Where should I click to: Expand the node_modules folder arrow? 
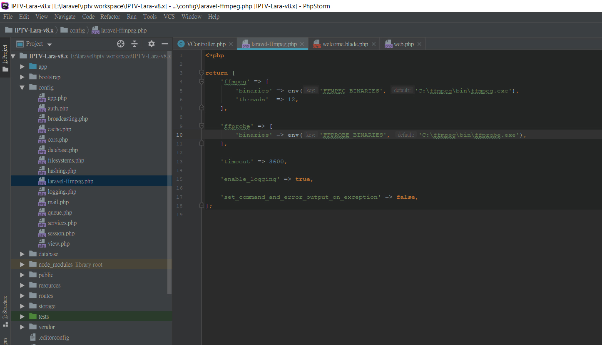22,265
